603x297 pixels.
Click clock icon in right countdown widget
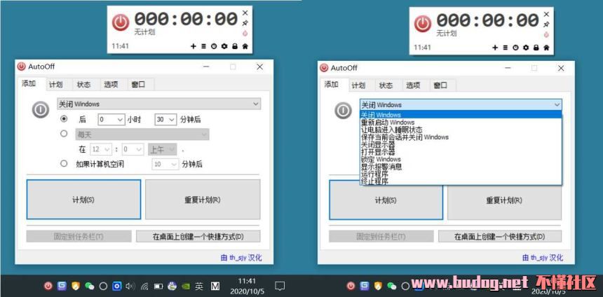(x=515, y=48)
